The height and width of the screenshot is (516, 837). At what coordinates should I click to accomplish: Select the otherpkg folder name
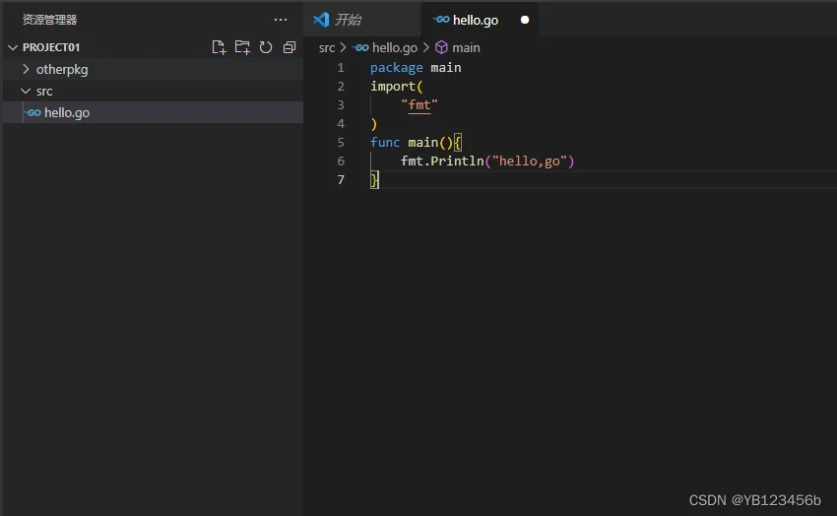(x=62, y=69)
